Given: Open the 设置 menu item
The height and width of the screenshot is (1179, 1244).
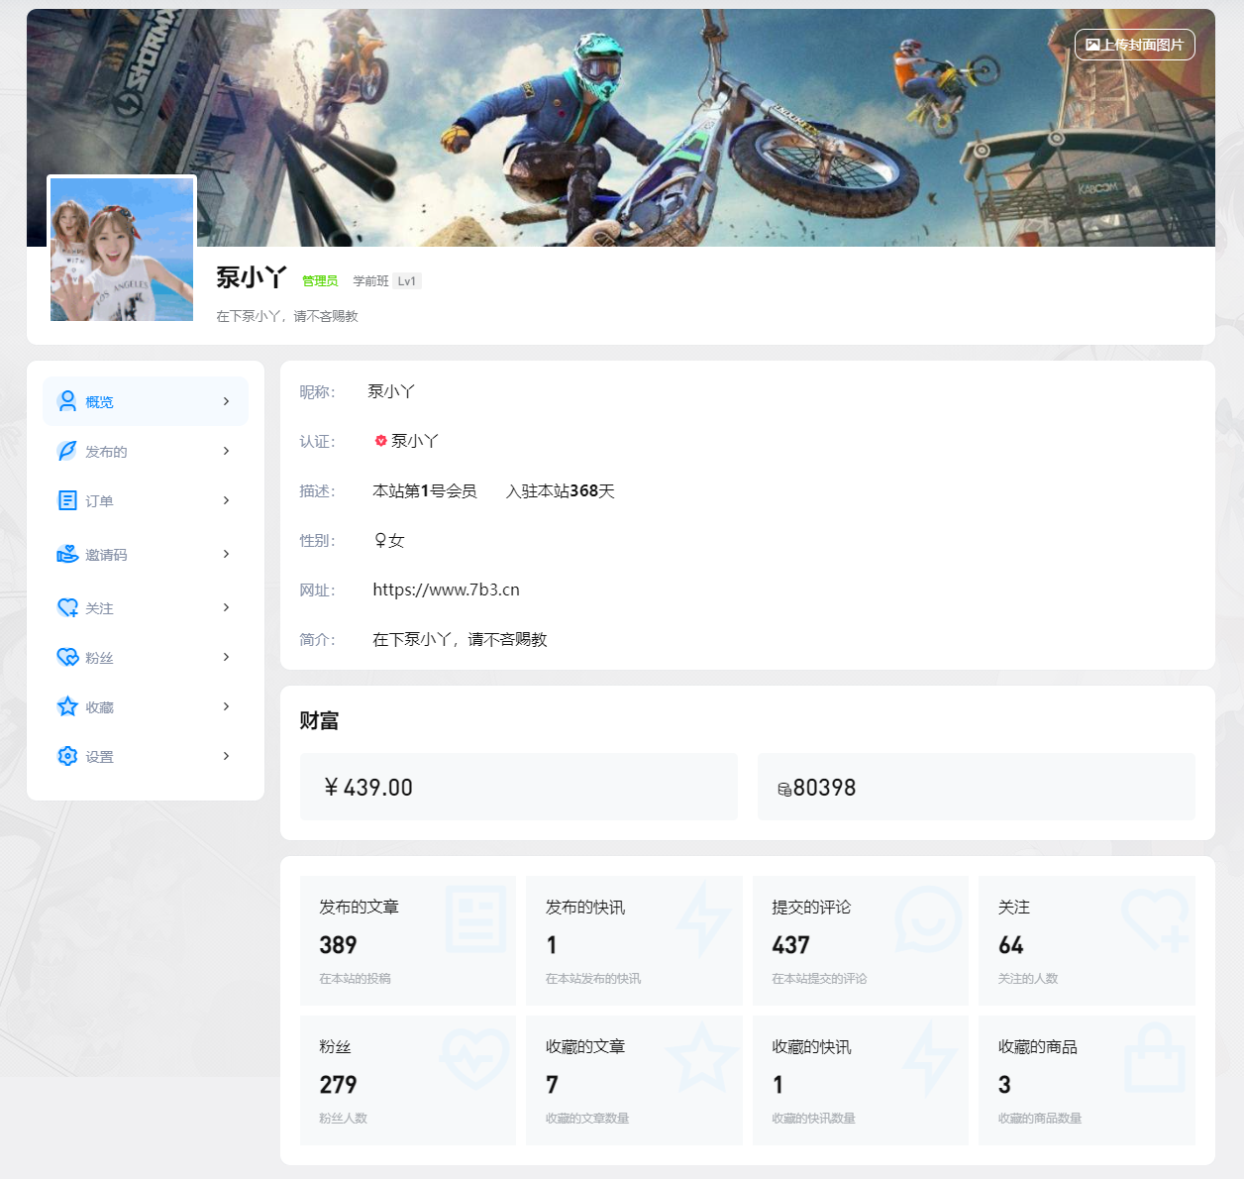Looking at the screenshot, I should coord(146,756).
